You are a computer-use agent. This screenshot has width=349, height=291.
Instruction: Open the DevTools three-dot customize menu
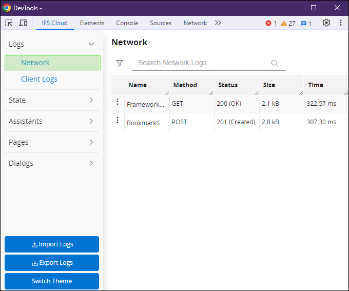340,23
